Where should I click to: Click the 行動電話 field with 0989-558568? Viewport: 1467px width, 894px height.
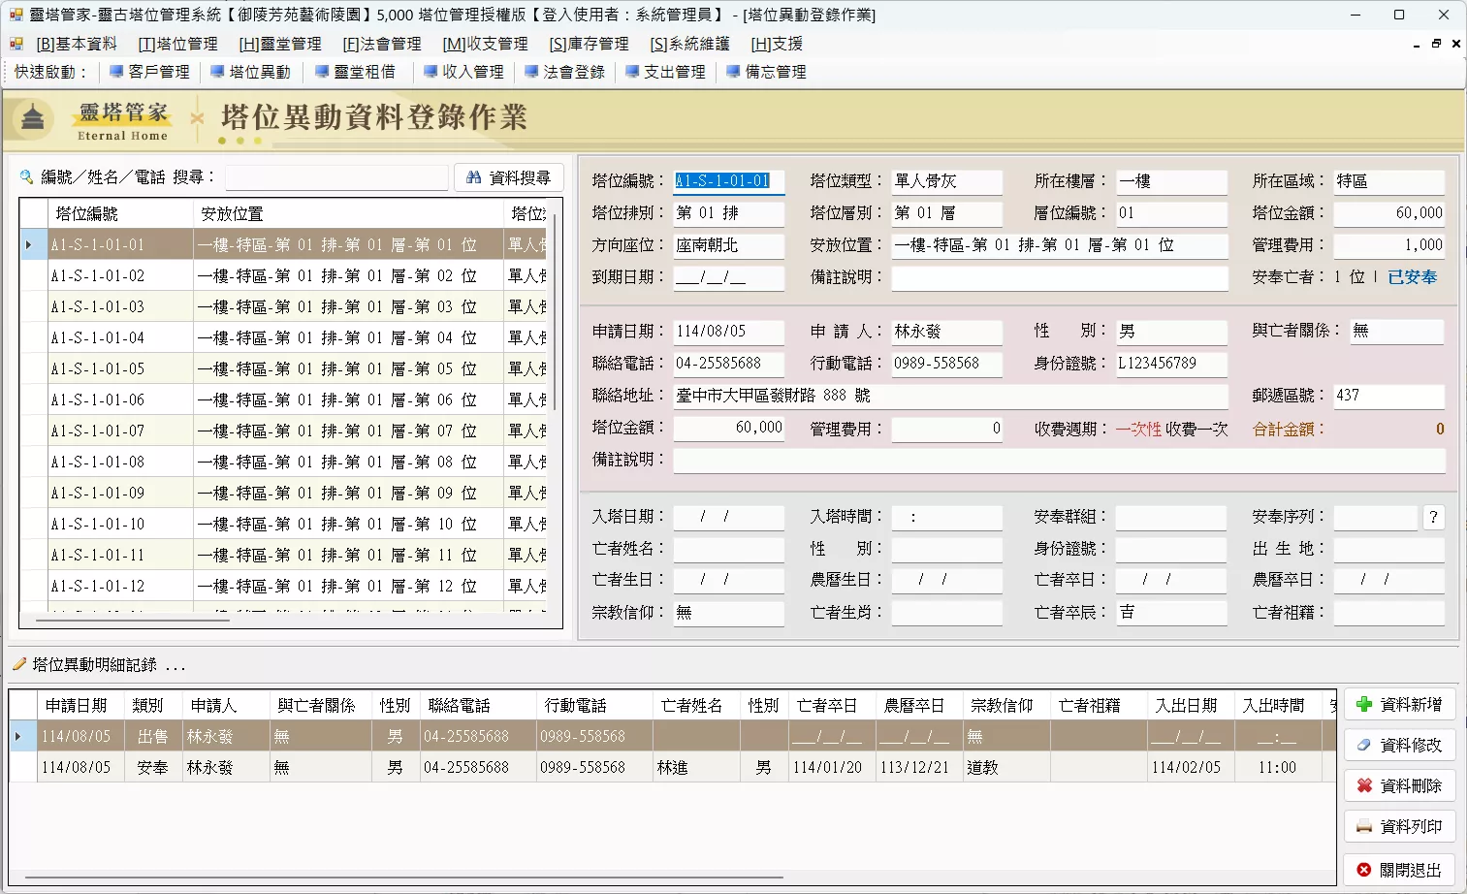point(946,364)
